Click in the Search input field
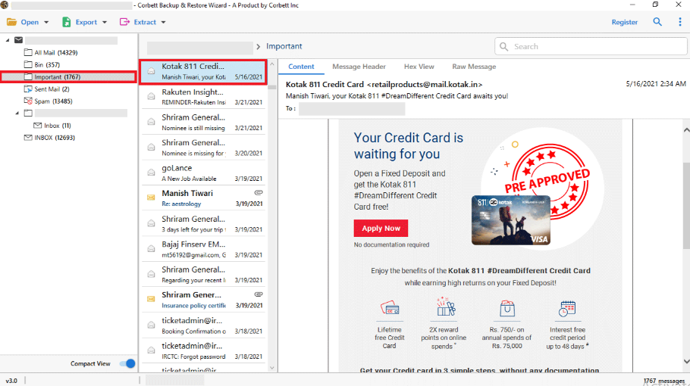Image resolution: width=690 pixels, height=386 pixels. coord(591,47)
